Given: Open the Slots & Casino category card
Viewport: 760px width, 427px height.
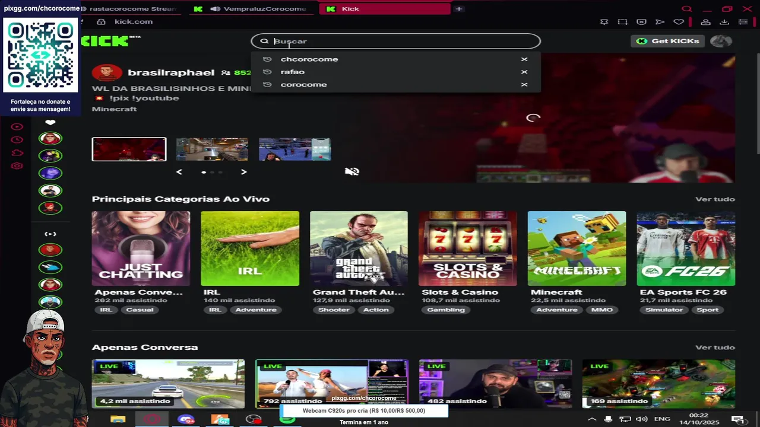Looking at the screenshot, I should pyautogui.click(x=468, y=248).
